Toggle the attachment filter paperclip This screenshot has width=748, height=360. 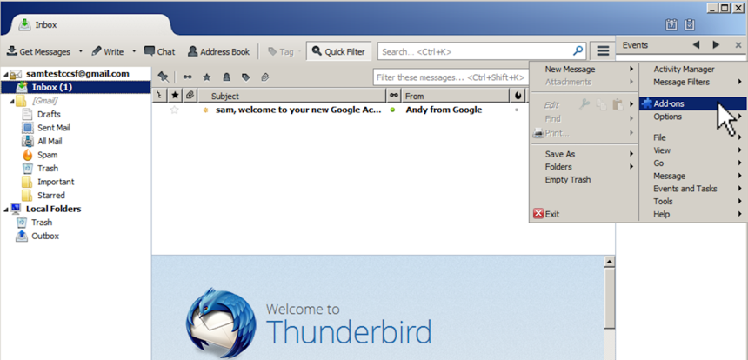pos(265,77)
